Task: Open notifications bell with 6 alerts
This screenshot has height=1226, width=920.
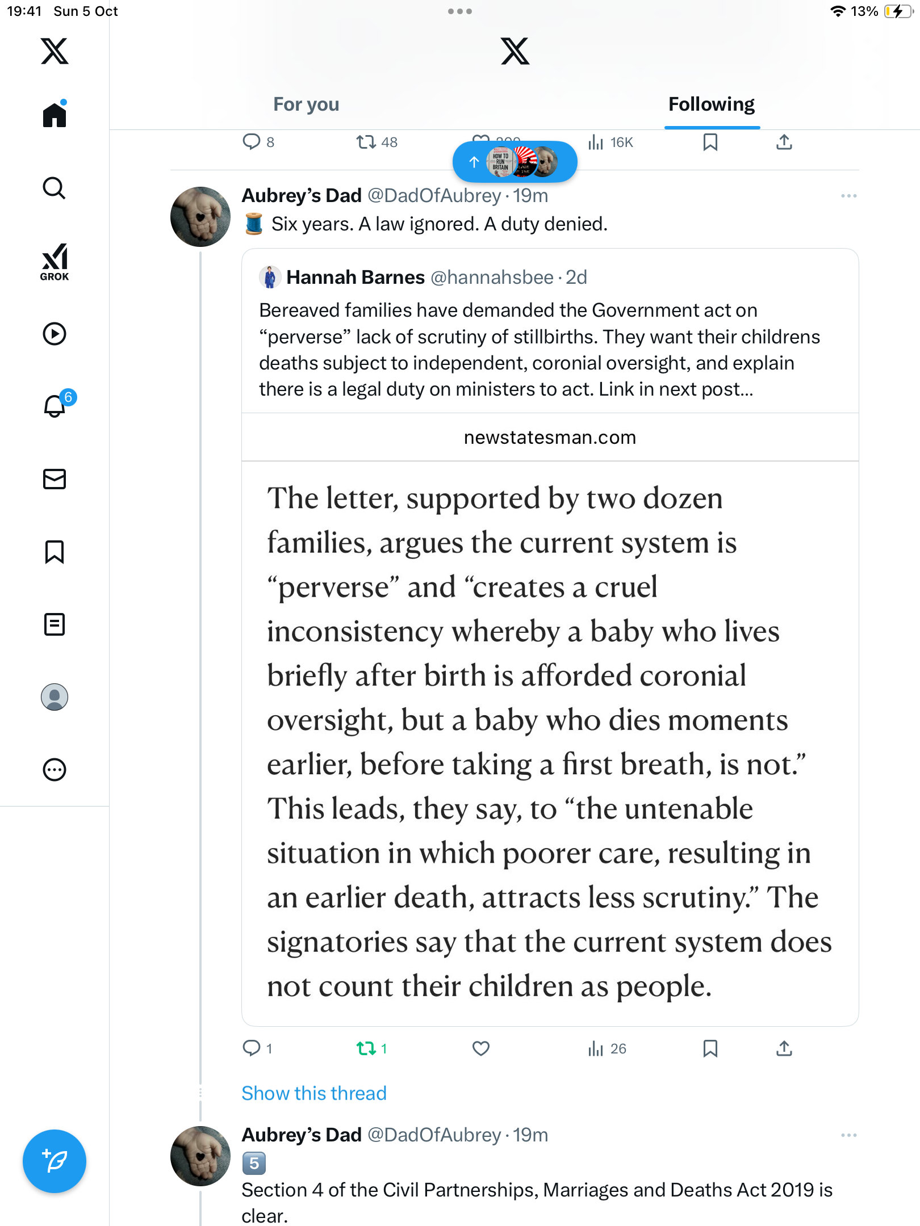Action: pyautogui.click(x=55, y=406)
